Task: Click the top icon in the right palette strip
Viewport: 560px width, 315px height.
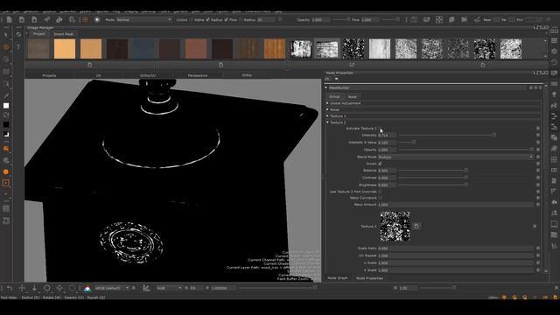Action: pos(554,31)
